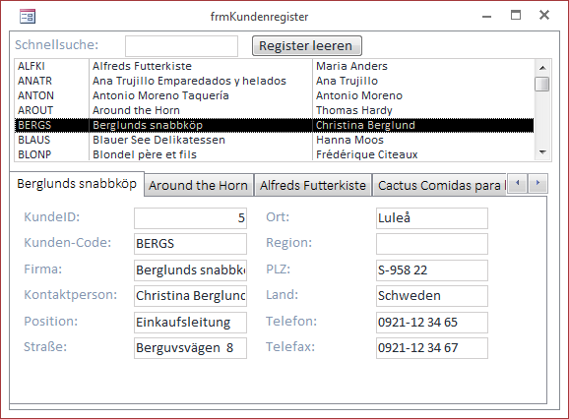This screenshot has height=419, width=569.
Task: Close the frmKundenregister window
Action: (544, 15)
